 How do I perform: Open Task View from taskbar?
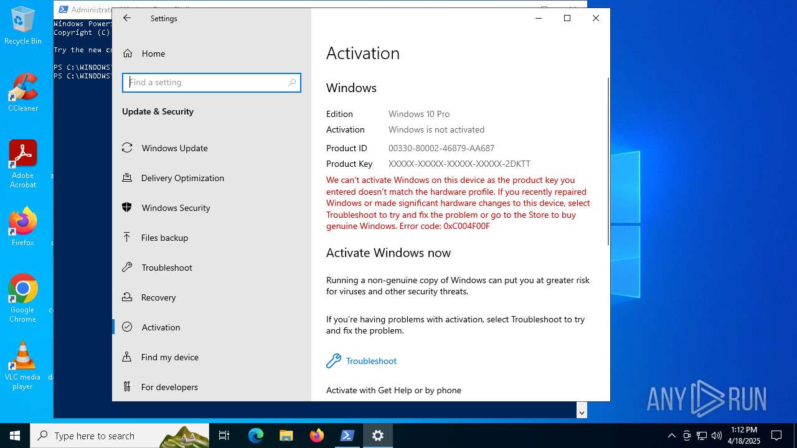tap(224, 436)
